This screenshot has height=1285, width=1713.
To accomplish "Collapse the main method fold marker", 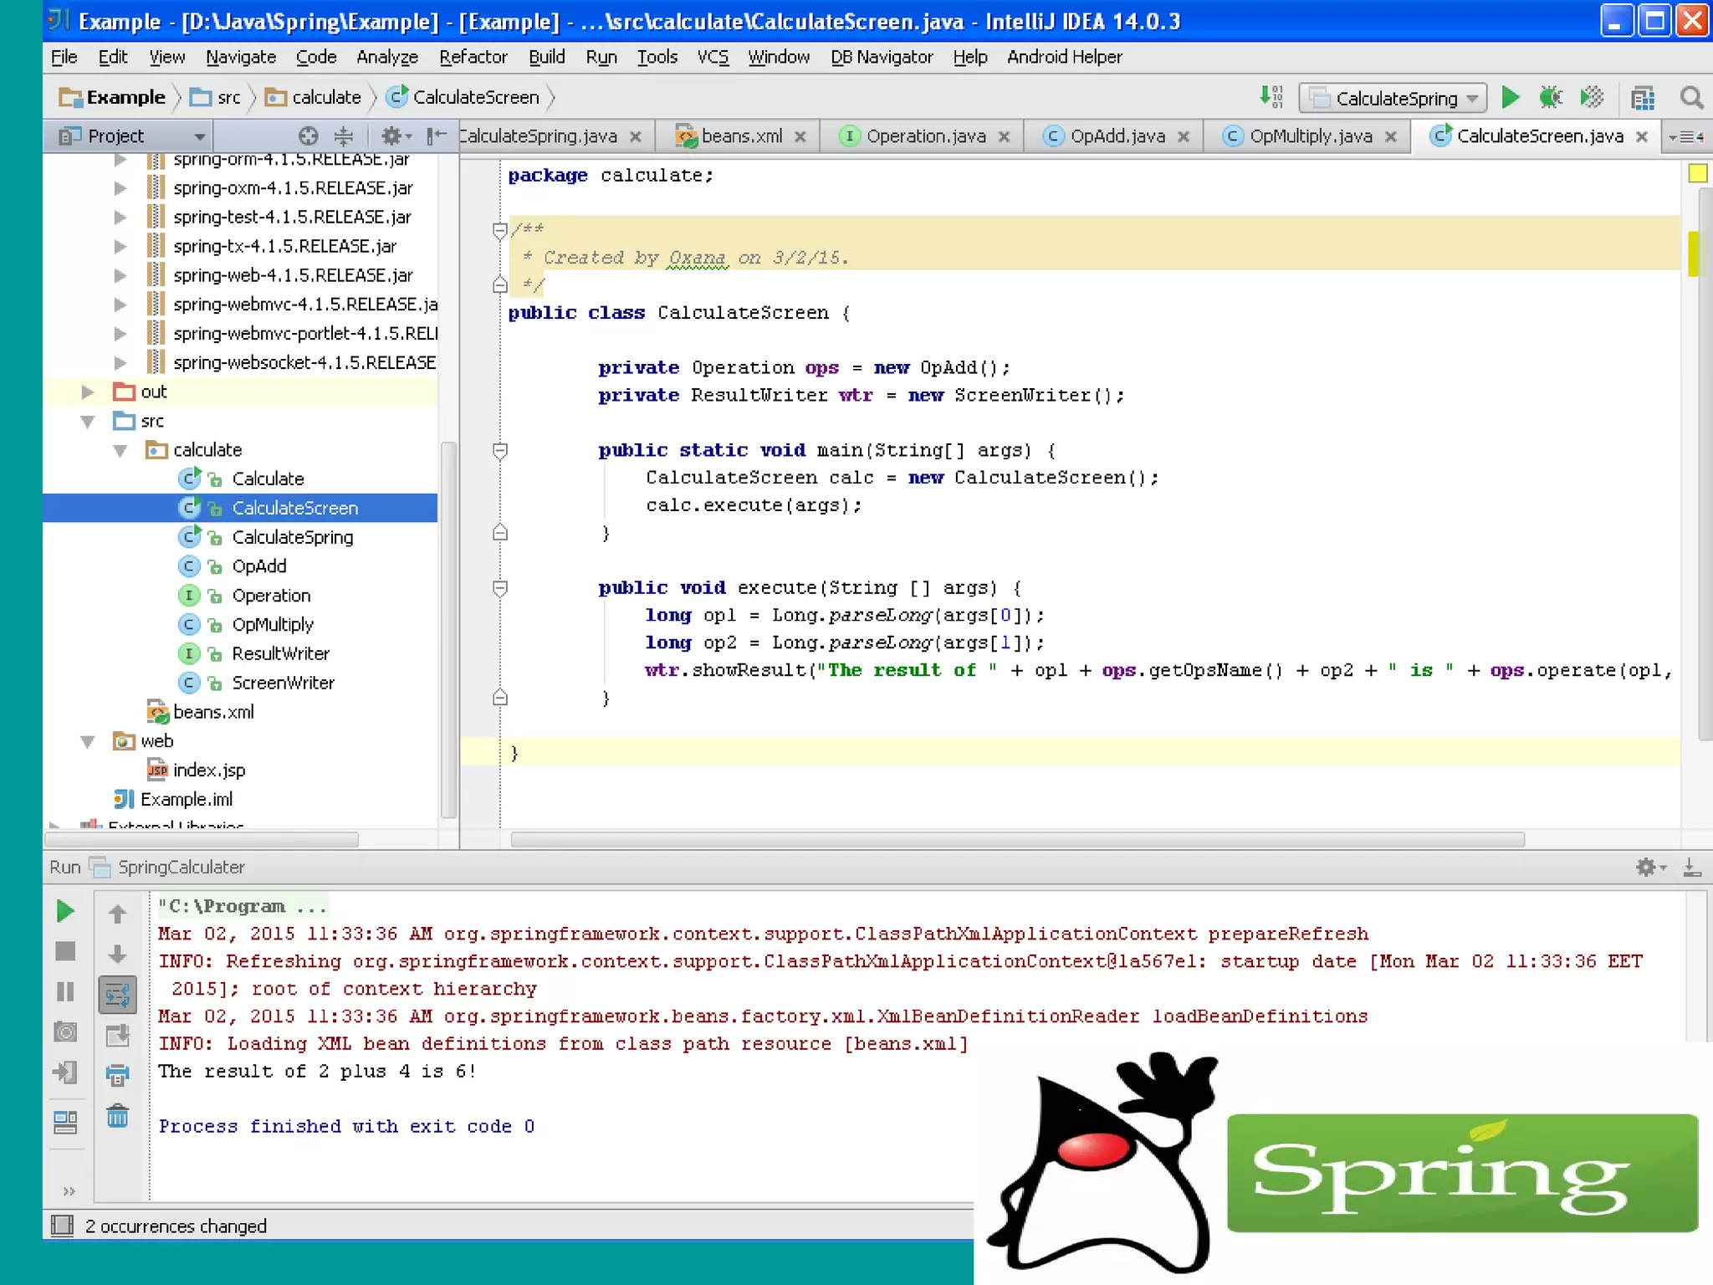I will [x=500, y=452].
